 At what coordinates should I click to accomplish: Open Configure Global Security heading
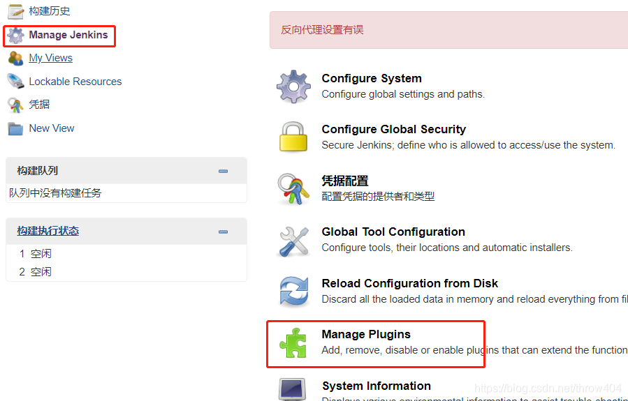(394, 129)
